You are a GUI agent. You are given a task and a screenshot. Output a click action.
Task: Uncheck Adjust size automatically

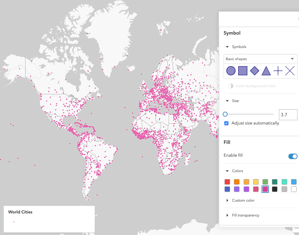pos(226,123)
